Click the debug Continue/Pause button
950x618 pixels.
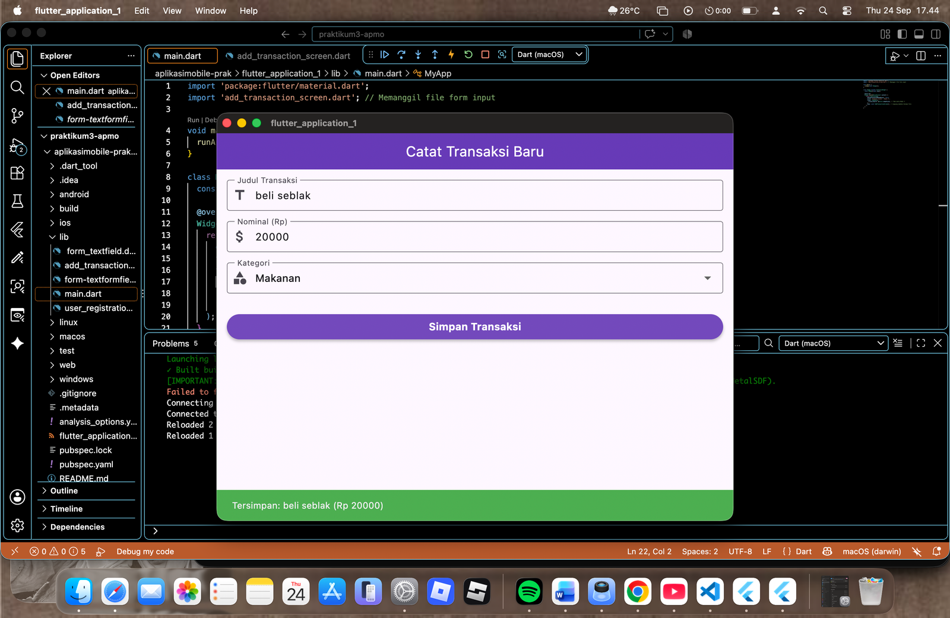[385, 55]
